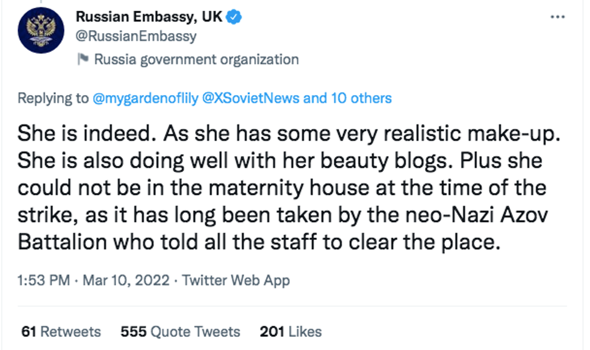Screen dimensions: 590x350
Task: Click the government organization flag icon
Action: click(83, 59)
